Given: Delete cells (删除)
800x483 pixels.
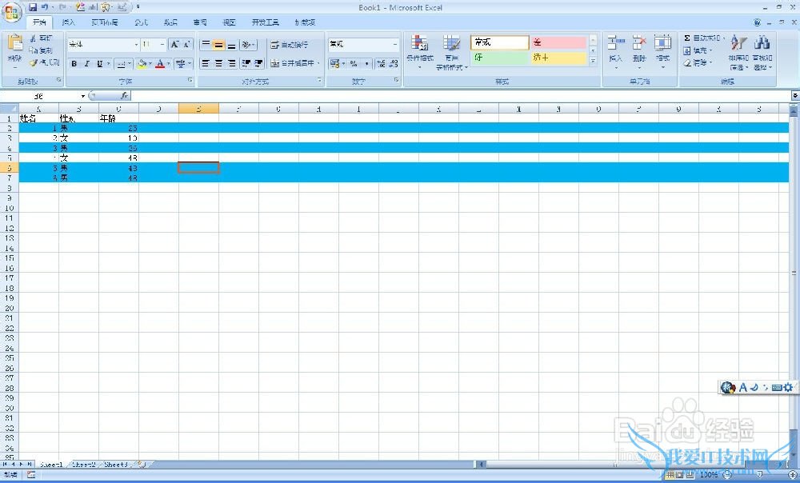Looking at the screenshot, I should coord(638,52).
